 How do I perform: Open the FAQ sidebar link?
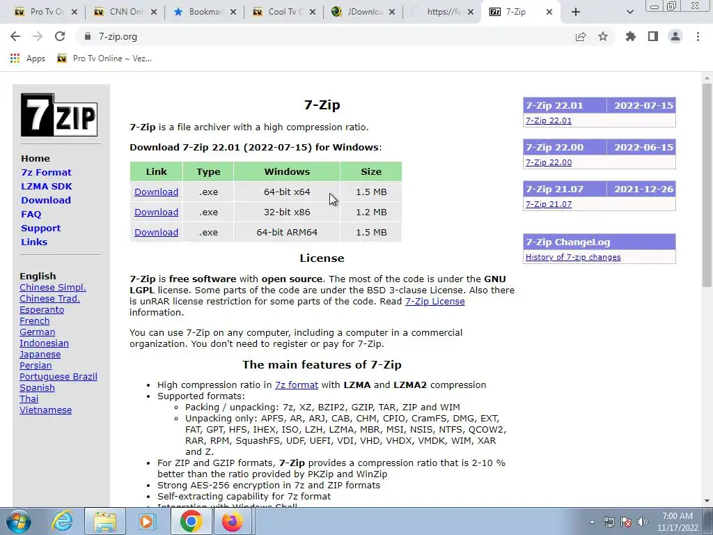tap(31, 215)
